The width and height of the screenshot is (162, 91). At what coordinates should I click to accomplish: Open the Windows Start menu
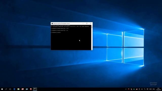pos(2,89)
